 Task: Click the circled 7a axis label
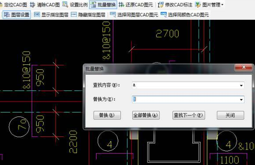click(x=19, y=127)
